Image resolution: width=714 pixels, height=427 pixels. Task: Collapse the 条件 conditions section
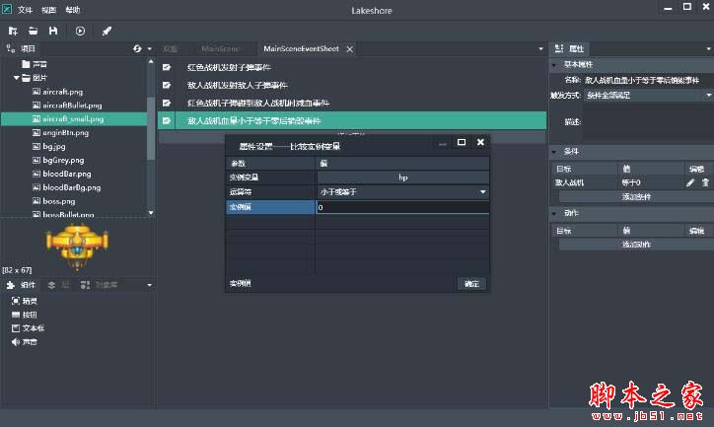click(554, 152)
